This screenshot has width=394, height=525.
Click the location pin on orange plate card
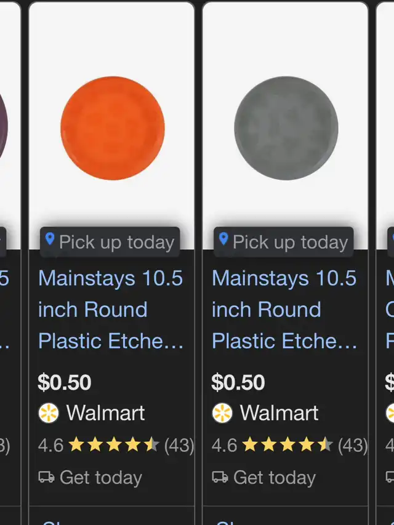tap(50, 239)
